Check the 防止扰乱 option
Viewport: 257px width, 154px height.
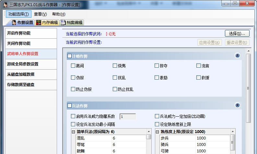click(115, 89)
